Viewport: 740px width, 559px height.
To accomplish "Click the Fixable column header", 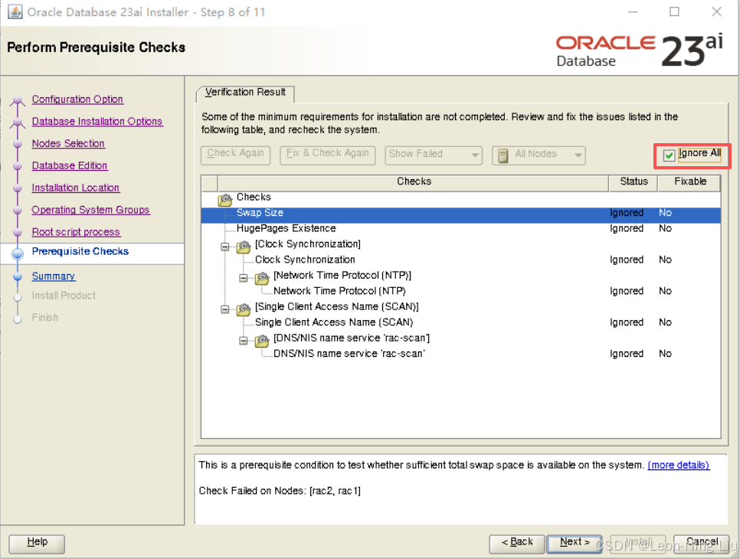I will 689,181.
